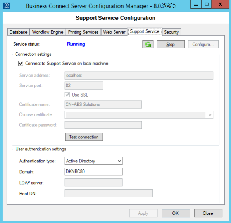Click the green refresh service status icon
The image size is (231, 223).
pos(148,44)
